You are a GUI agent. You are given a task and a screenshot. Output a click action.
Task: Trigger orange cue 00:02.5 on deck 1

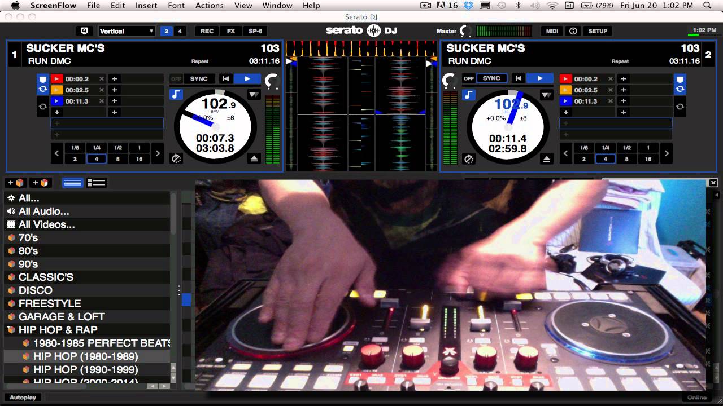pos(57,90)
